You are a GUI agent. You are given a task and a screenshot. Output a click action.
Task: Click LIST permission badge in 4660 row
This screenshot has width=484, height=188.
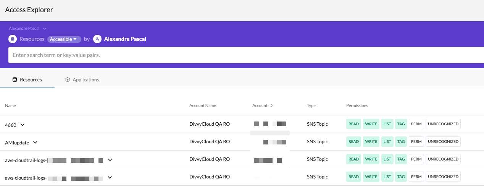pos(387,124)
